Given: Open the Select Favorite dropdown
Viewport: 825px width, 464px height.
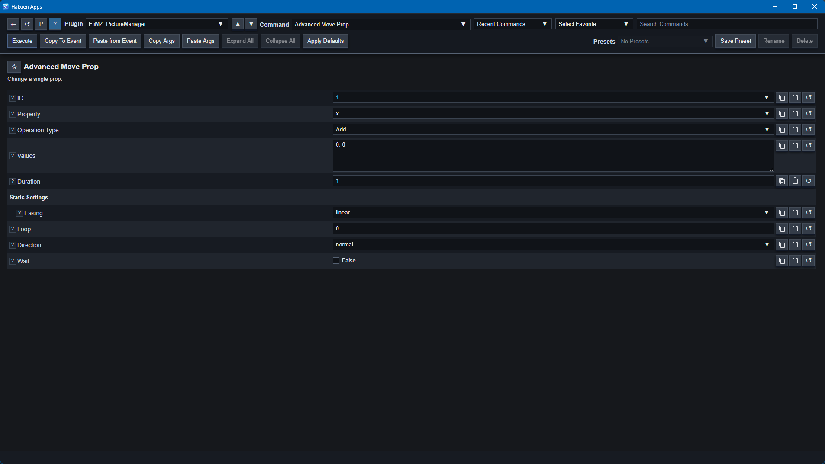Looking at the screenshot, I should point(594,24).
